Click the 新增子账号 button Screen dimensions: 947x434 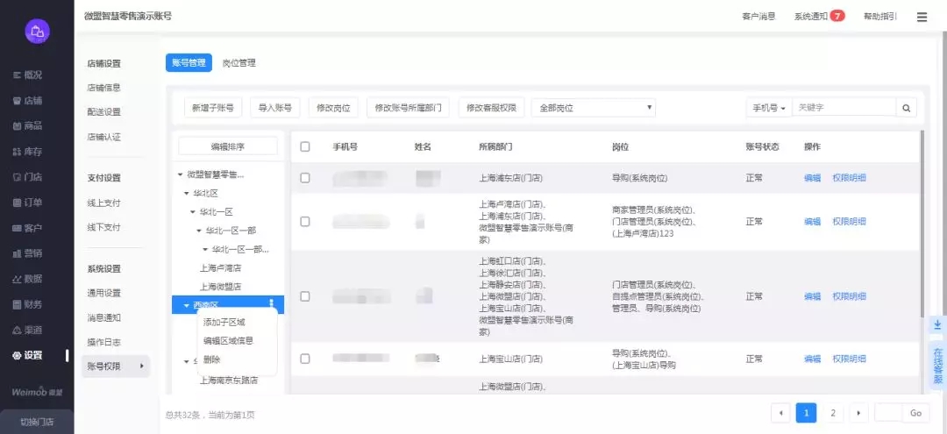pyautogui.click(x=213, y=108)
